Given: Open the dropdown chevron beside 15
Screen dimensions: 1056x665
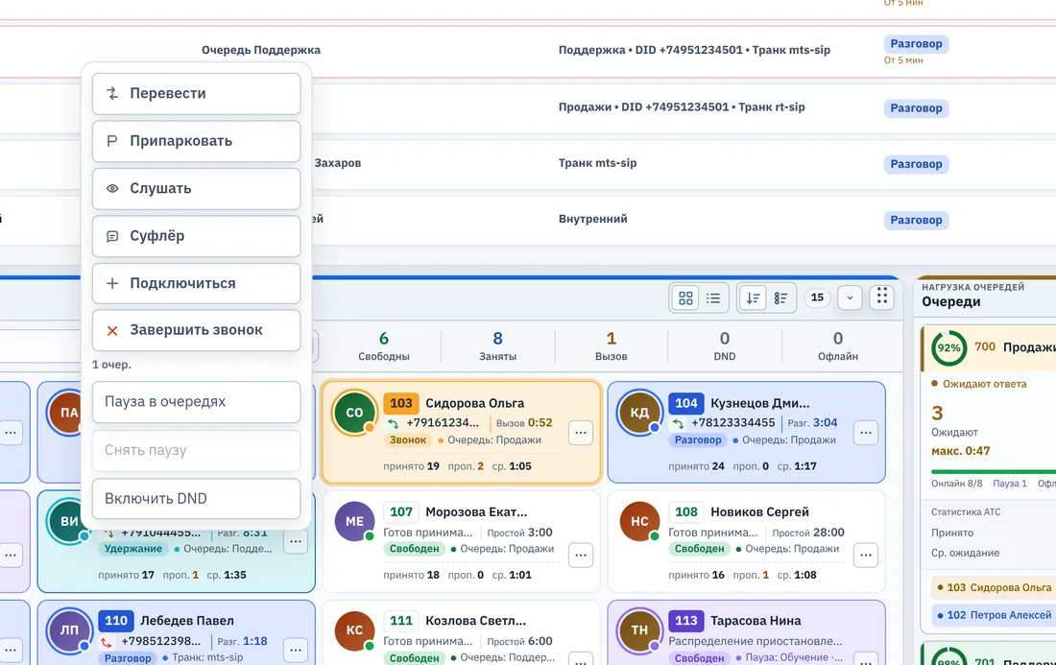Looking at the screenshot, I should pyautogui.click(x=850, y=297).
